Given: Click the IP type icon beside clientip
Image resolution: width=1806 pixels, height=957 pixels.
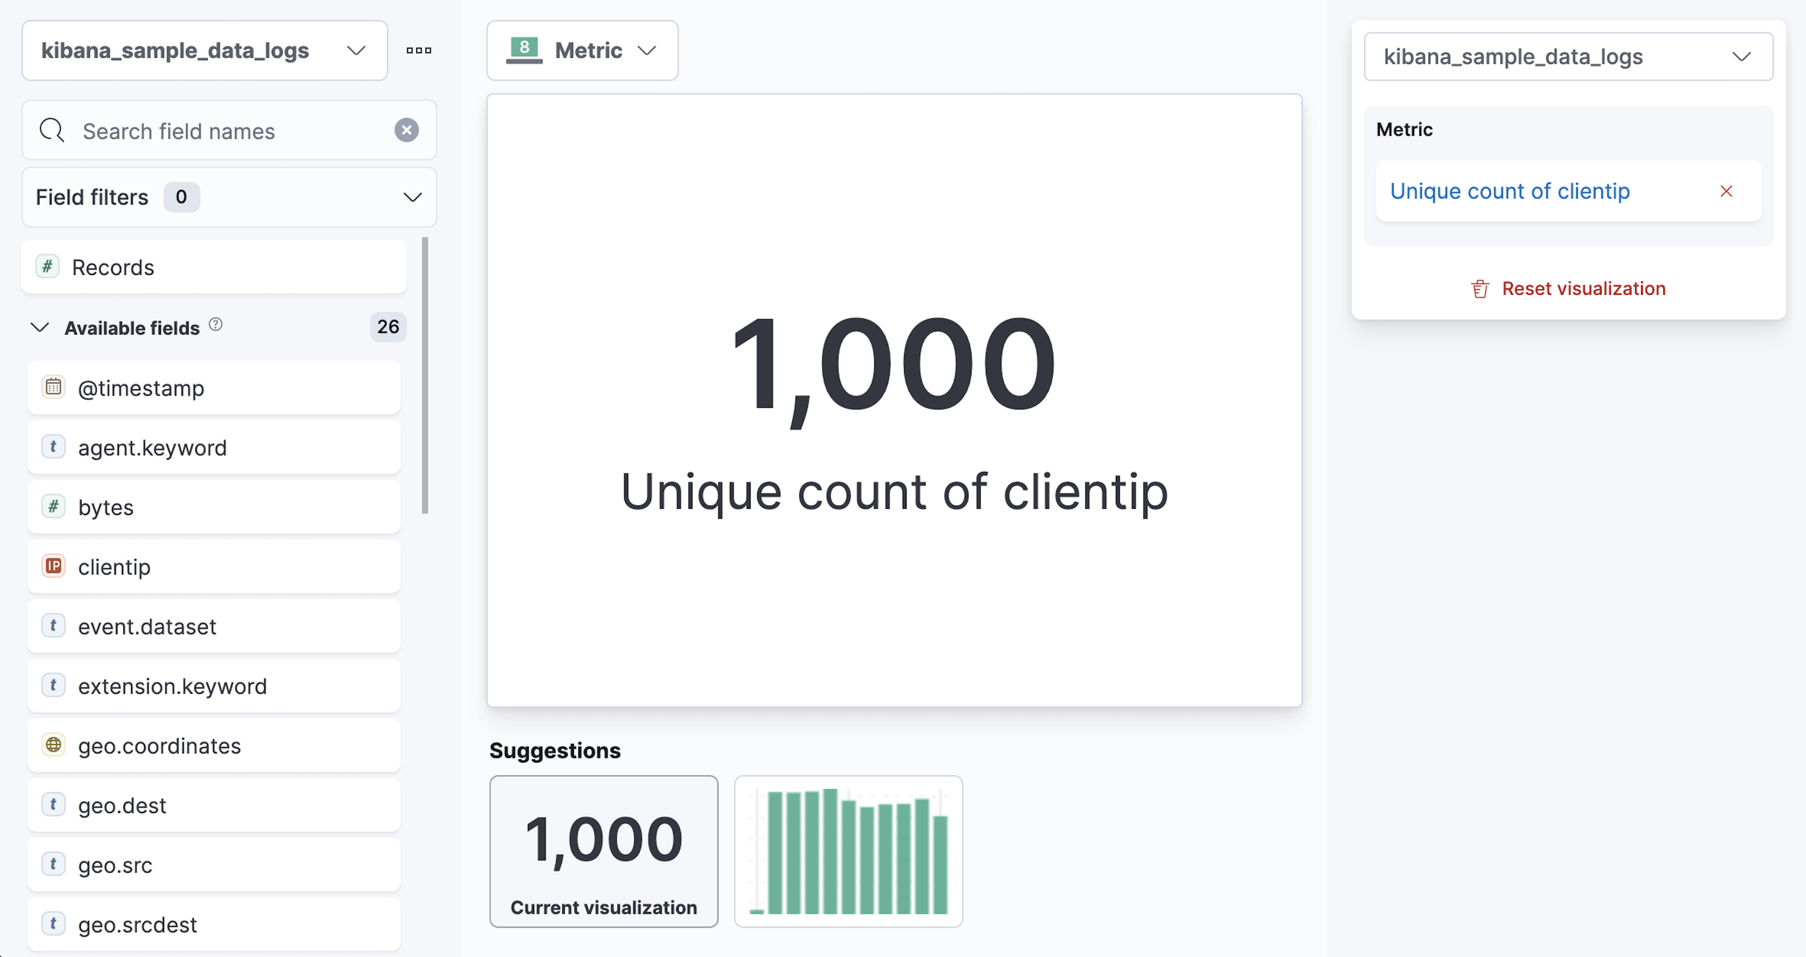Looking at the screenshot, I should coord(53,567).
